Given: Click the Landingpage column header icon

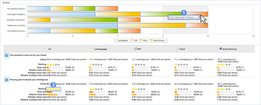Looking at the screenshot, I should pyautogui.click(x=92, y=48).
